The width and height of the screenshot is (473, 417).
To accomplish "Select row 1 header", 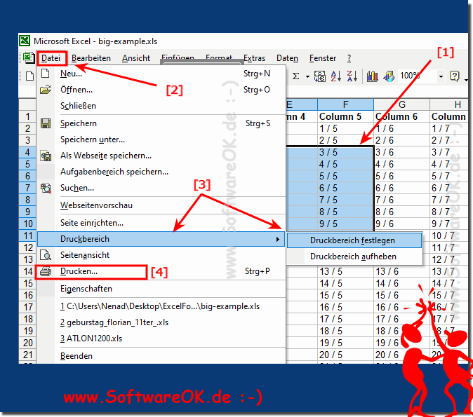I will 27,116.
